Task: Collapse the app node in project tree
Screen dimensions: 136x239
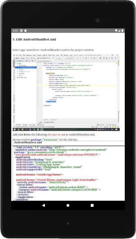Action: point(16,64)
